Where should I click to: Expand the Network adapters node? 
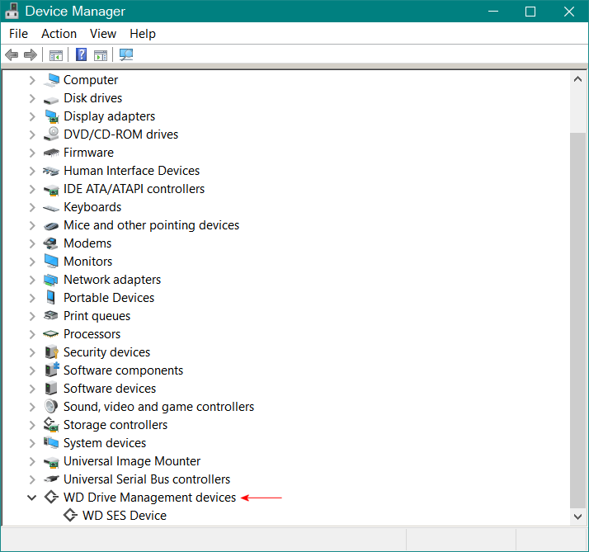[x=32, y=280]
